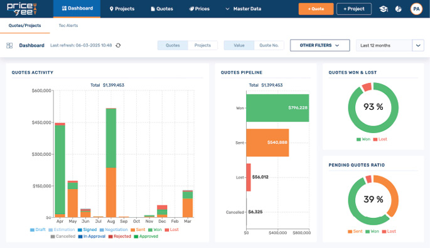Open the Prices navigation menu
This screenshot has width=430, height=248.
200,9
